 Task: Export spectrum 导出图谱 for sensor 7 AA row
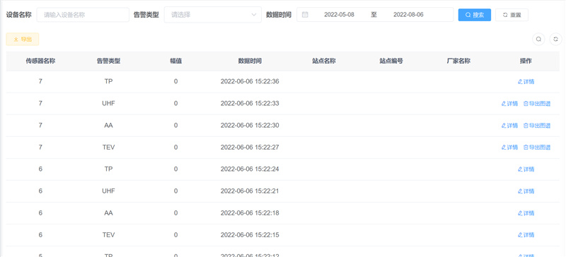point(537,126)
